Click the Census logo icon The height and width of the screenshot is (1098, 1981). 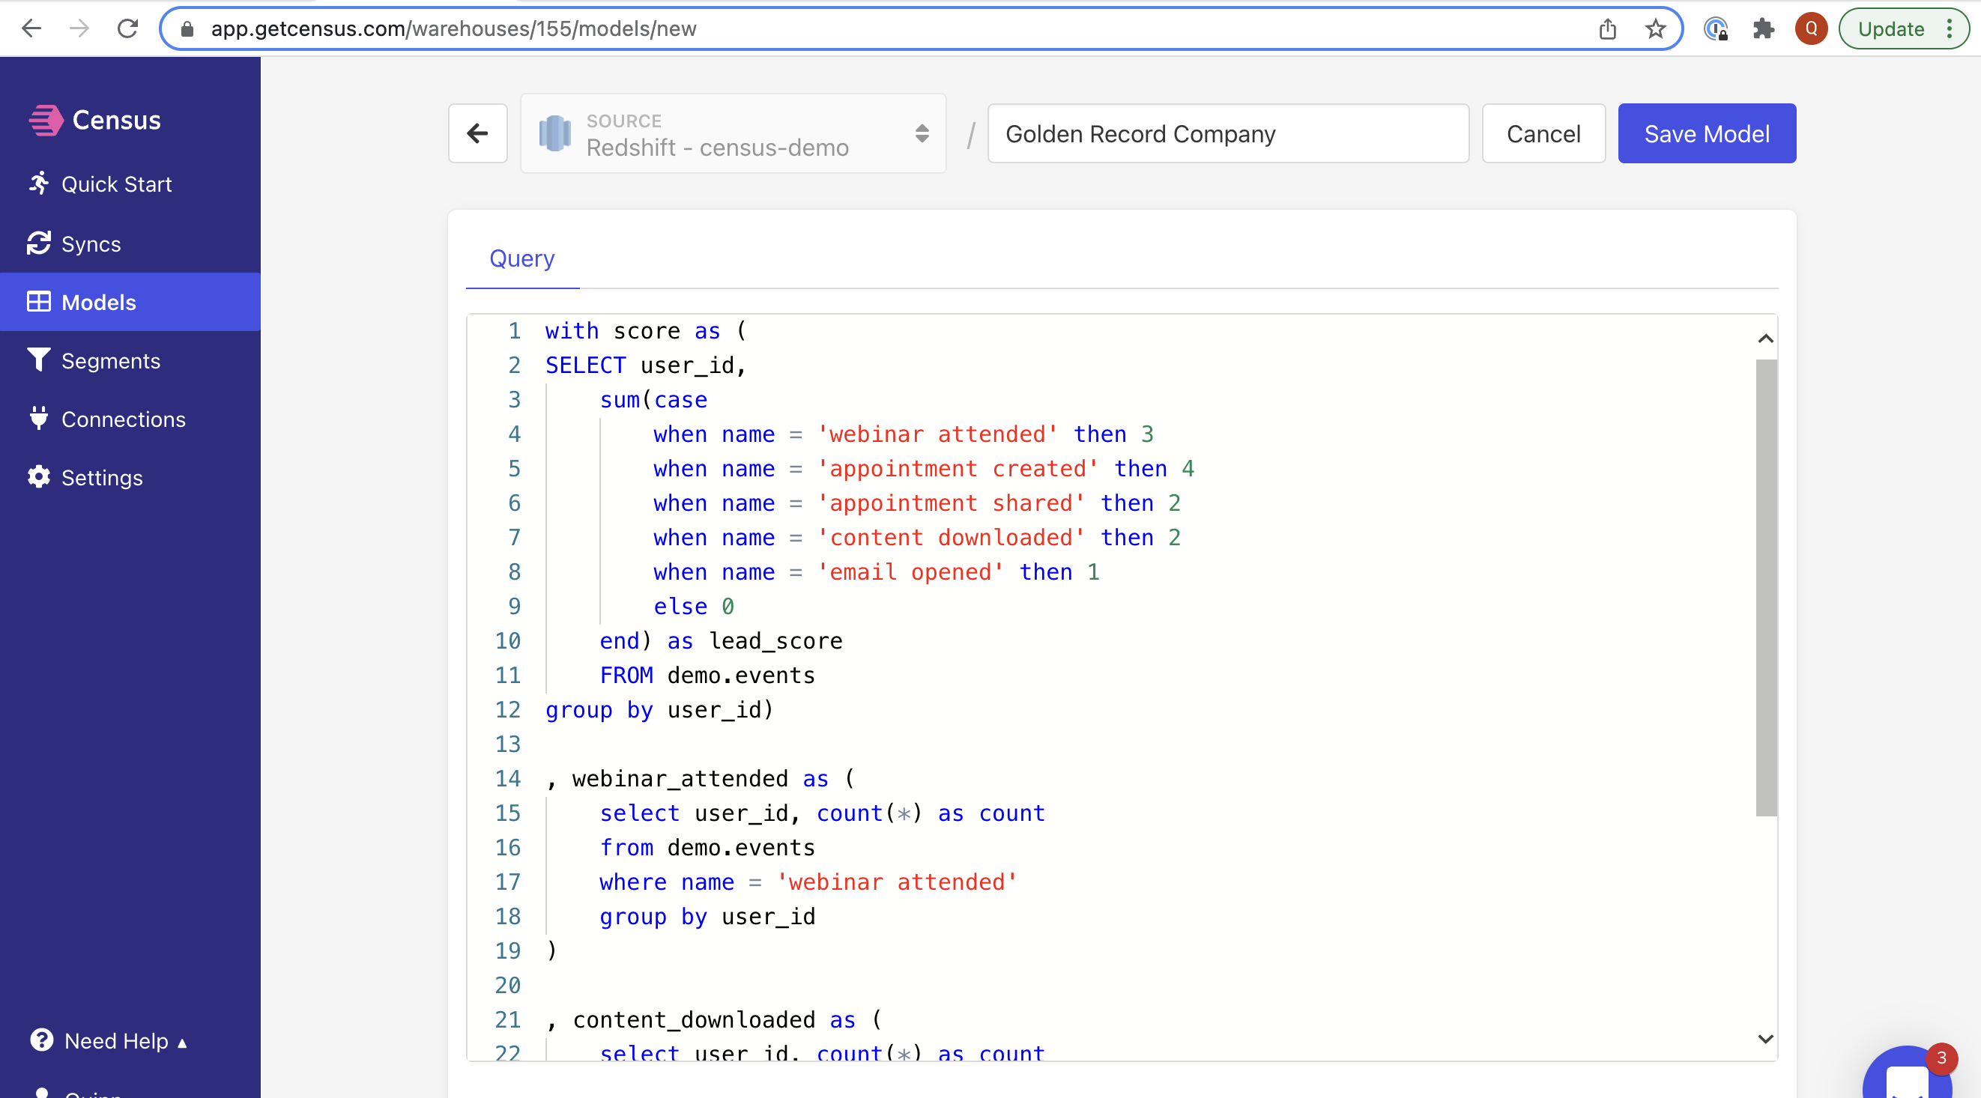tap(46, 120)
